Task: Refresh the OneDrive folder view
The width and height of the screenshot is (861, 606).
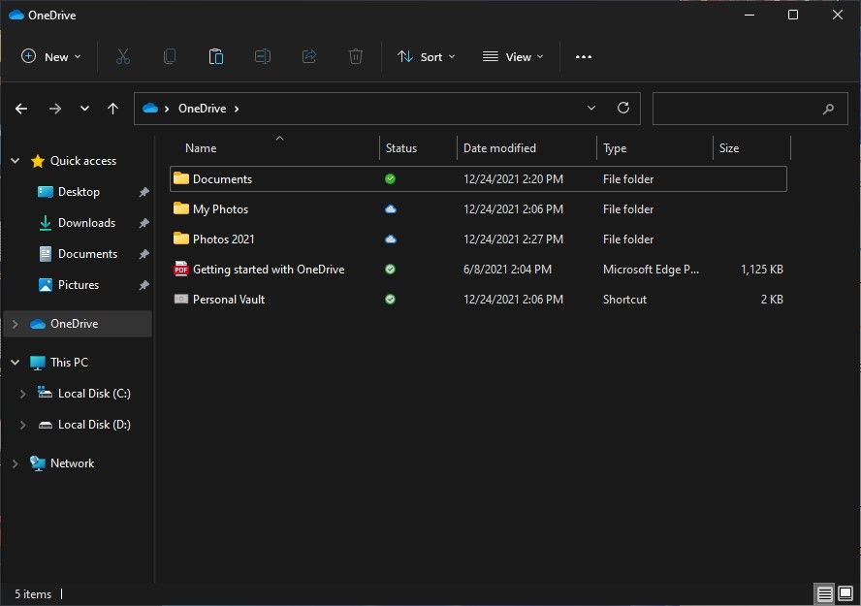Action: (623, 108)
